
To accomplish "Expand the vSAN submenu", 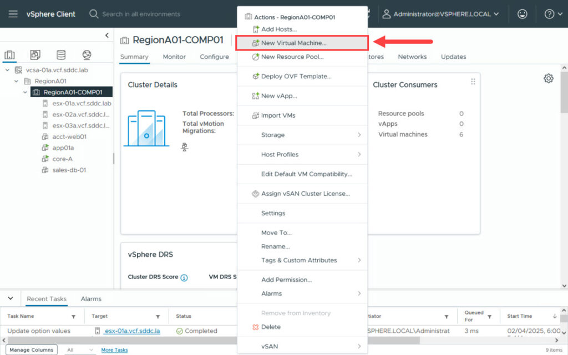I will click(302, 346).
